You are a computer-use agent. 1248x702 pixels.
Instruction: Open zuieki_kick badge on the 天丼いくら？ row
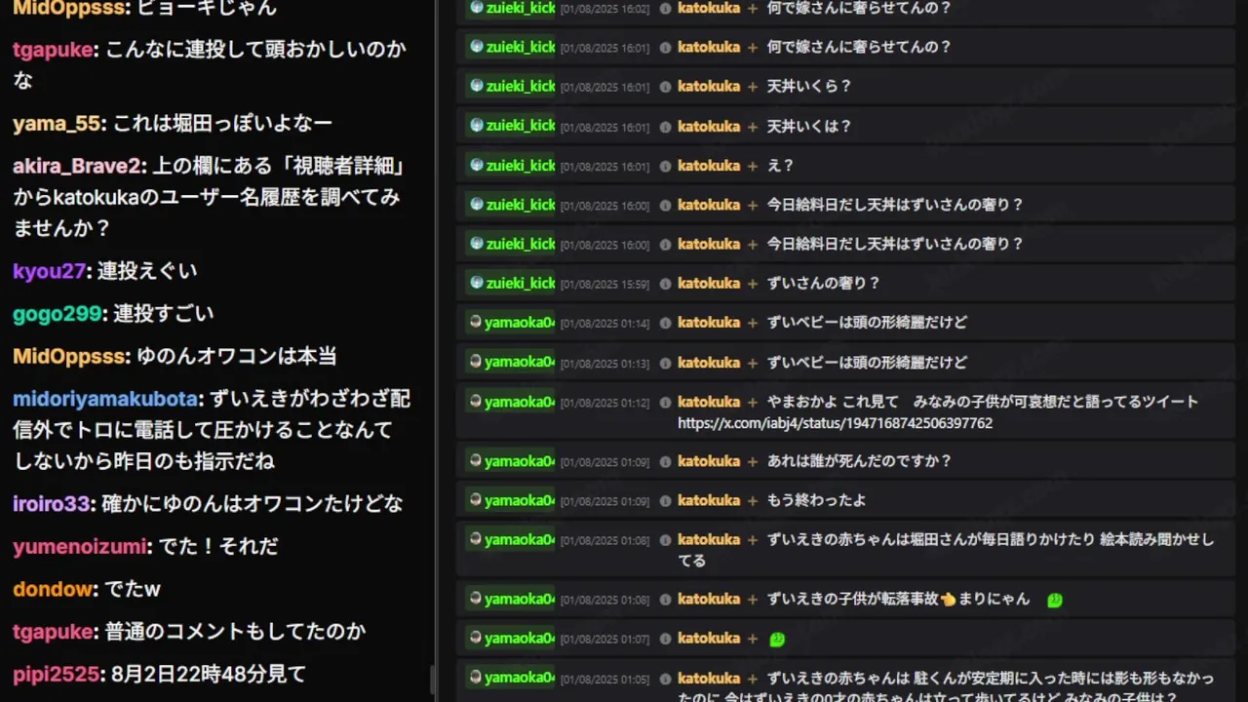pos(510,87)
